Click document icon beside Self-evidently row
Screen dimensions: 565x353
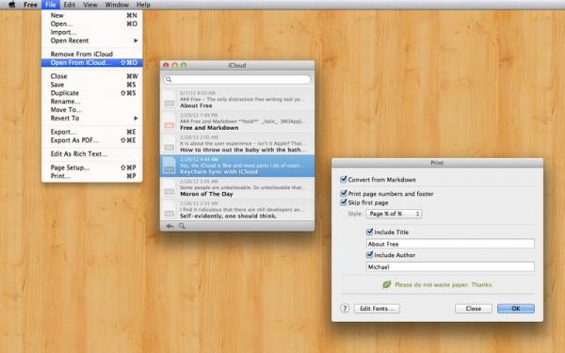point(169,210)
